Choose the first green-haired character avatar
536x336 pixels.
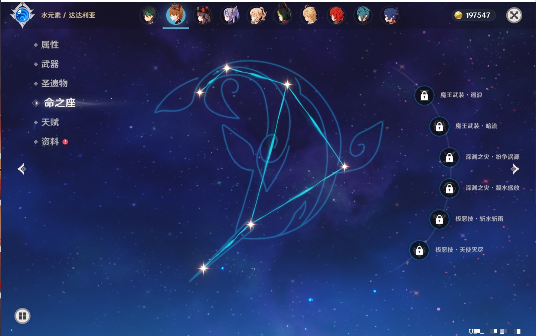point(149,16)
